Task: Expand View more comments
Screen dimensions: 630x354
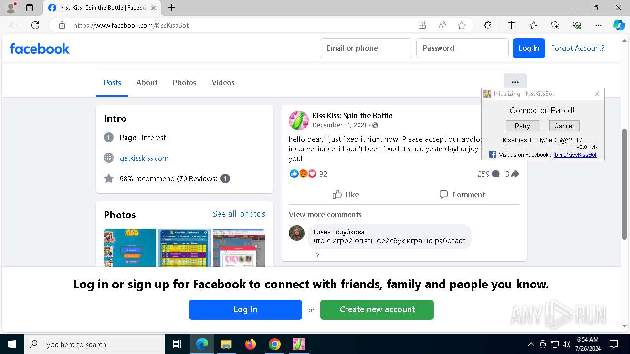Action: [325, 215]
